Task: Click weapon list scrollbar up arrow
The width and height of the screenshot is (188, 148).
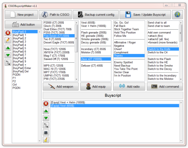Action: pos(76,23)
